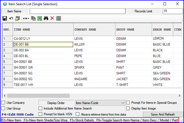Select item SH-00501 SG
This screenshot has height=123, width=184.
pyautogui.click(x=43, y=73)
